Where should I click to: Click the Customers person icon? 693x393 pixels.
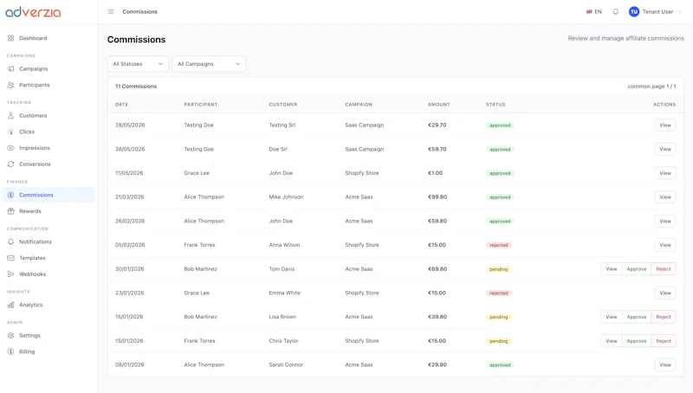pyautogui.click(x=10, y=116)
